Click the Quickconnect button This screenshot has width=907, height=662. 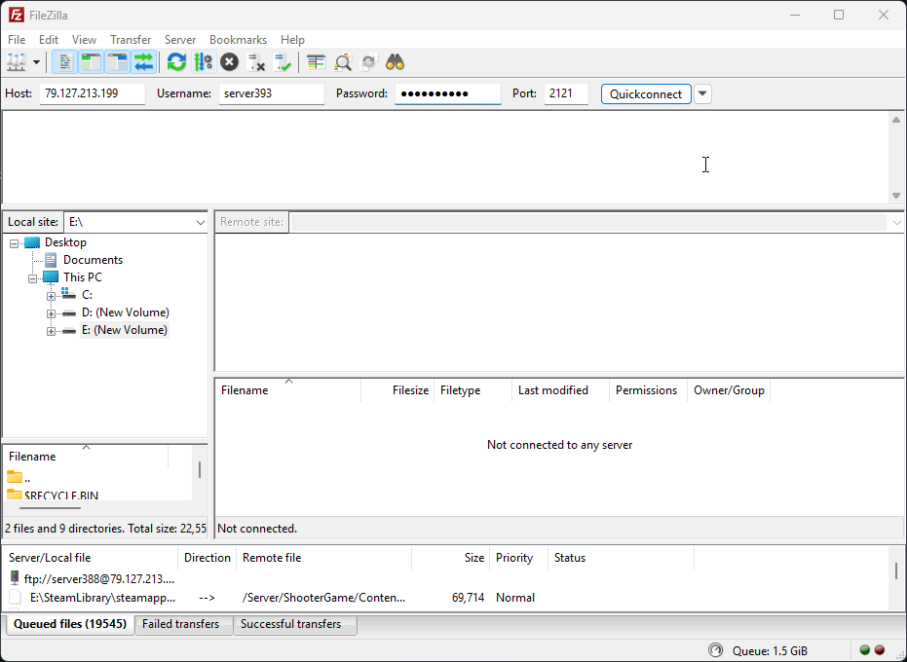pyautogui.click(x=646, y=94)
